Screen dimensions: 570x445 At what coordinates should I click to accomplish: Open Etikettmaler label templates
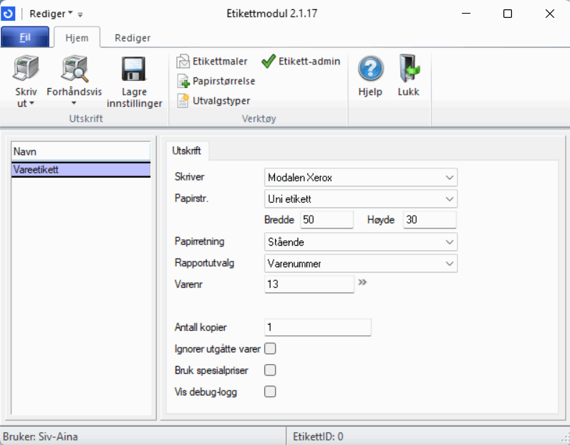click(x=212, y=62)
